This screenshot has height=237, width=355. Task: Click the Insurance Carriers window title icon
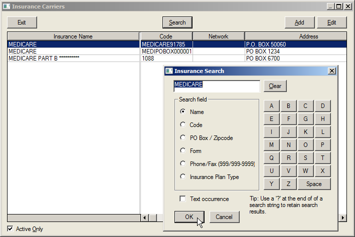(7, 6)
